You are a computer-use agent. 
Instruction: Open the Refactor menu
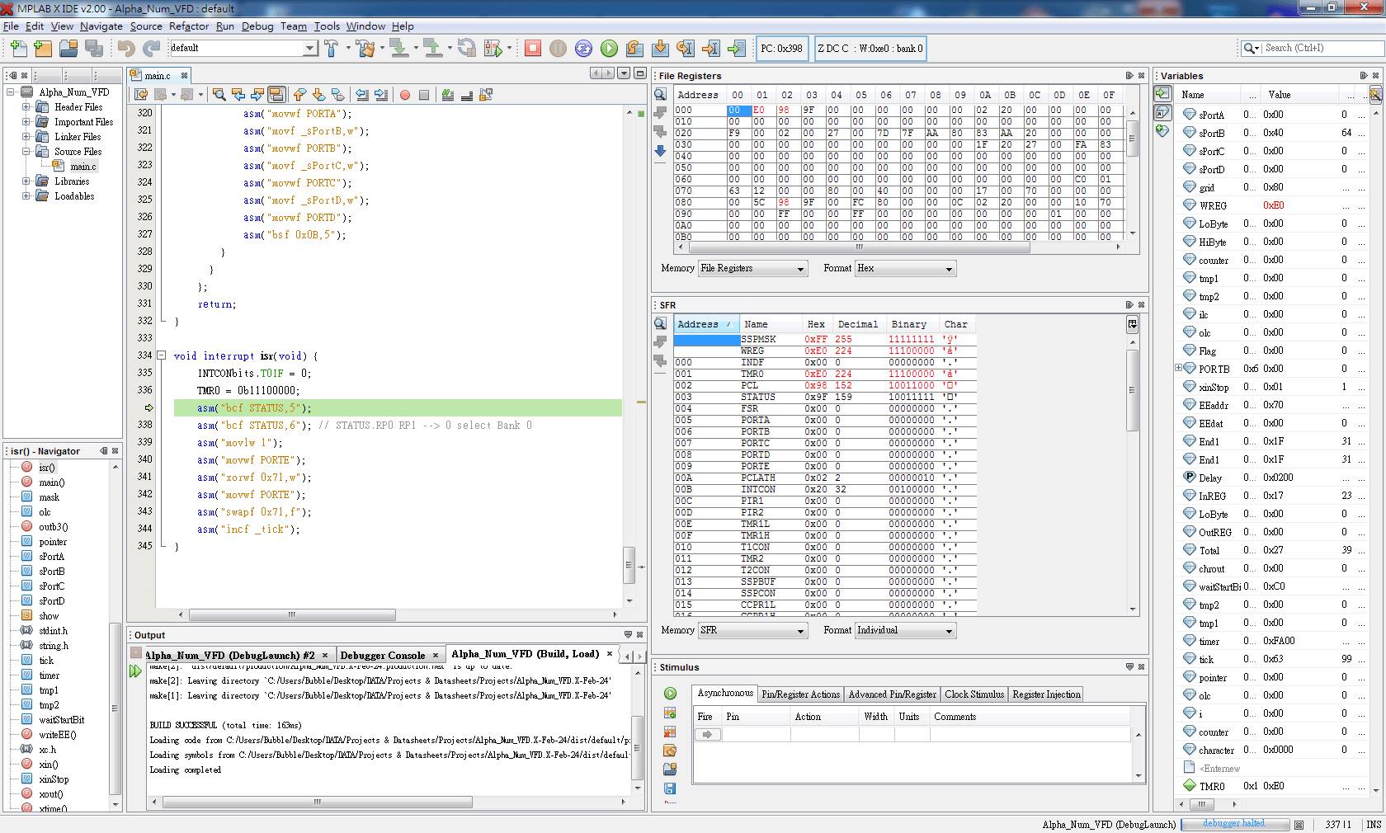pos(189,26)
